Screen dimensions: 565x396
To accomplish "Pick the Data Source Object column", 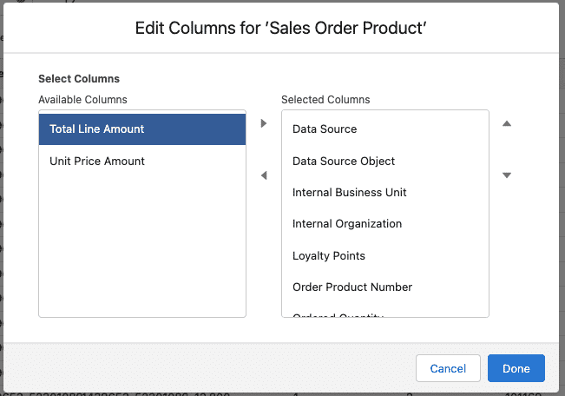I will click(x=344, y=161).
